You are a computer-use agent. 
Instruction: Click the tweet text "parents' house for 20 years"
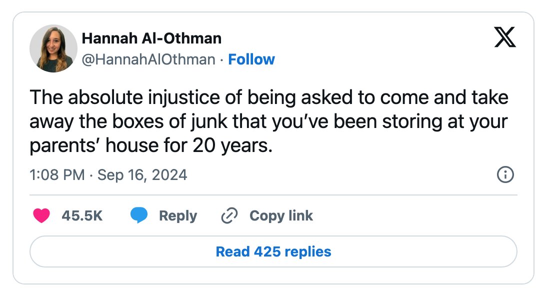coord(151,145)
